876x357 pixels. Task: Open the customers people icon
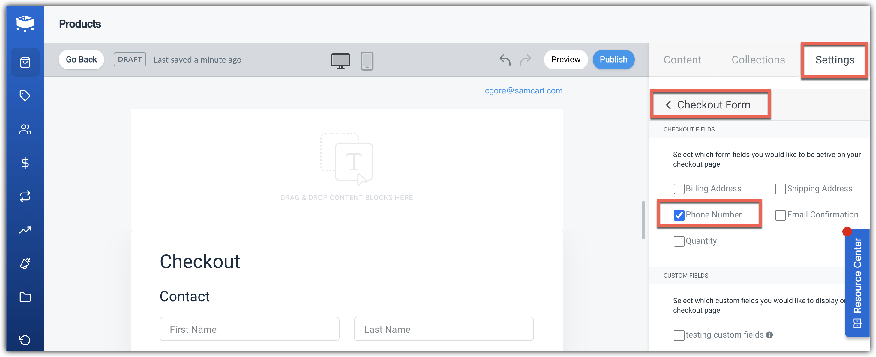(x=25, y=129)
